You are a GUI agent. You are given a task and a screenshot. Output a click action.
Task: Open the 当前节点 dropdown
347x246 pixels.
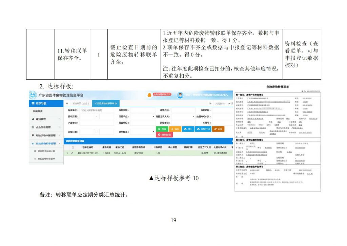tap(143, 117)
